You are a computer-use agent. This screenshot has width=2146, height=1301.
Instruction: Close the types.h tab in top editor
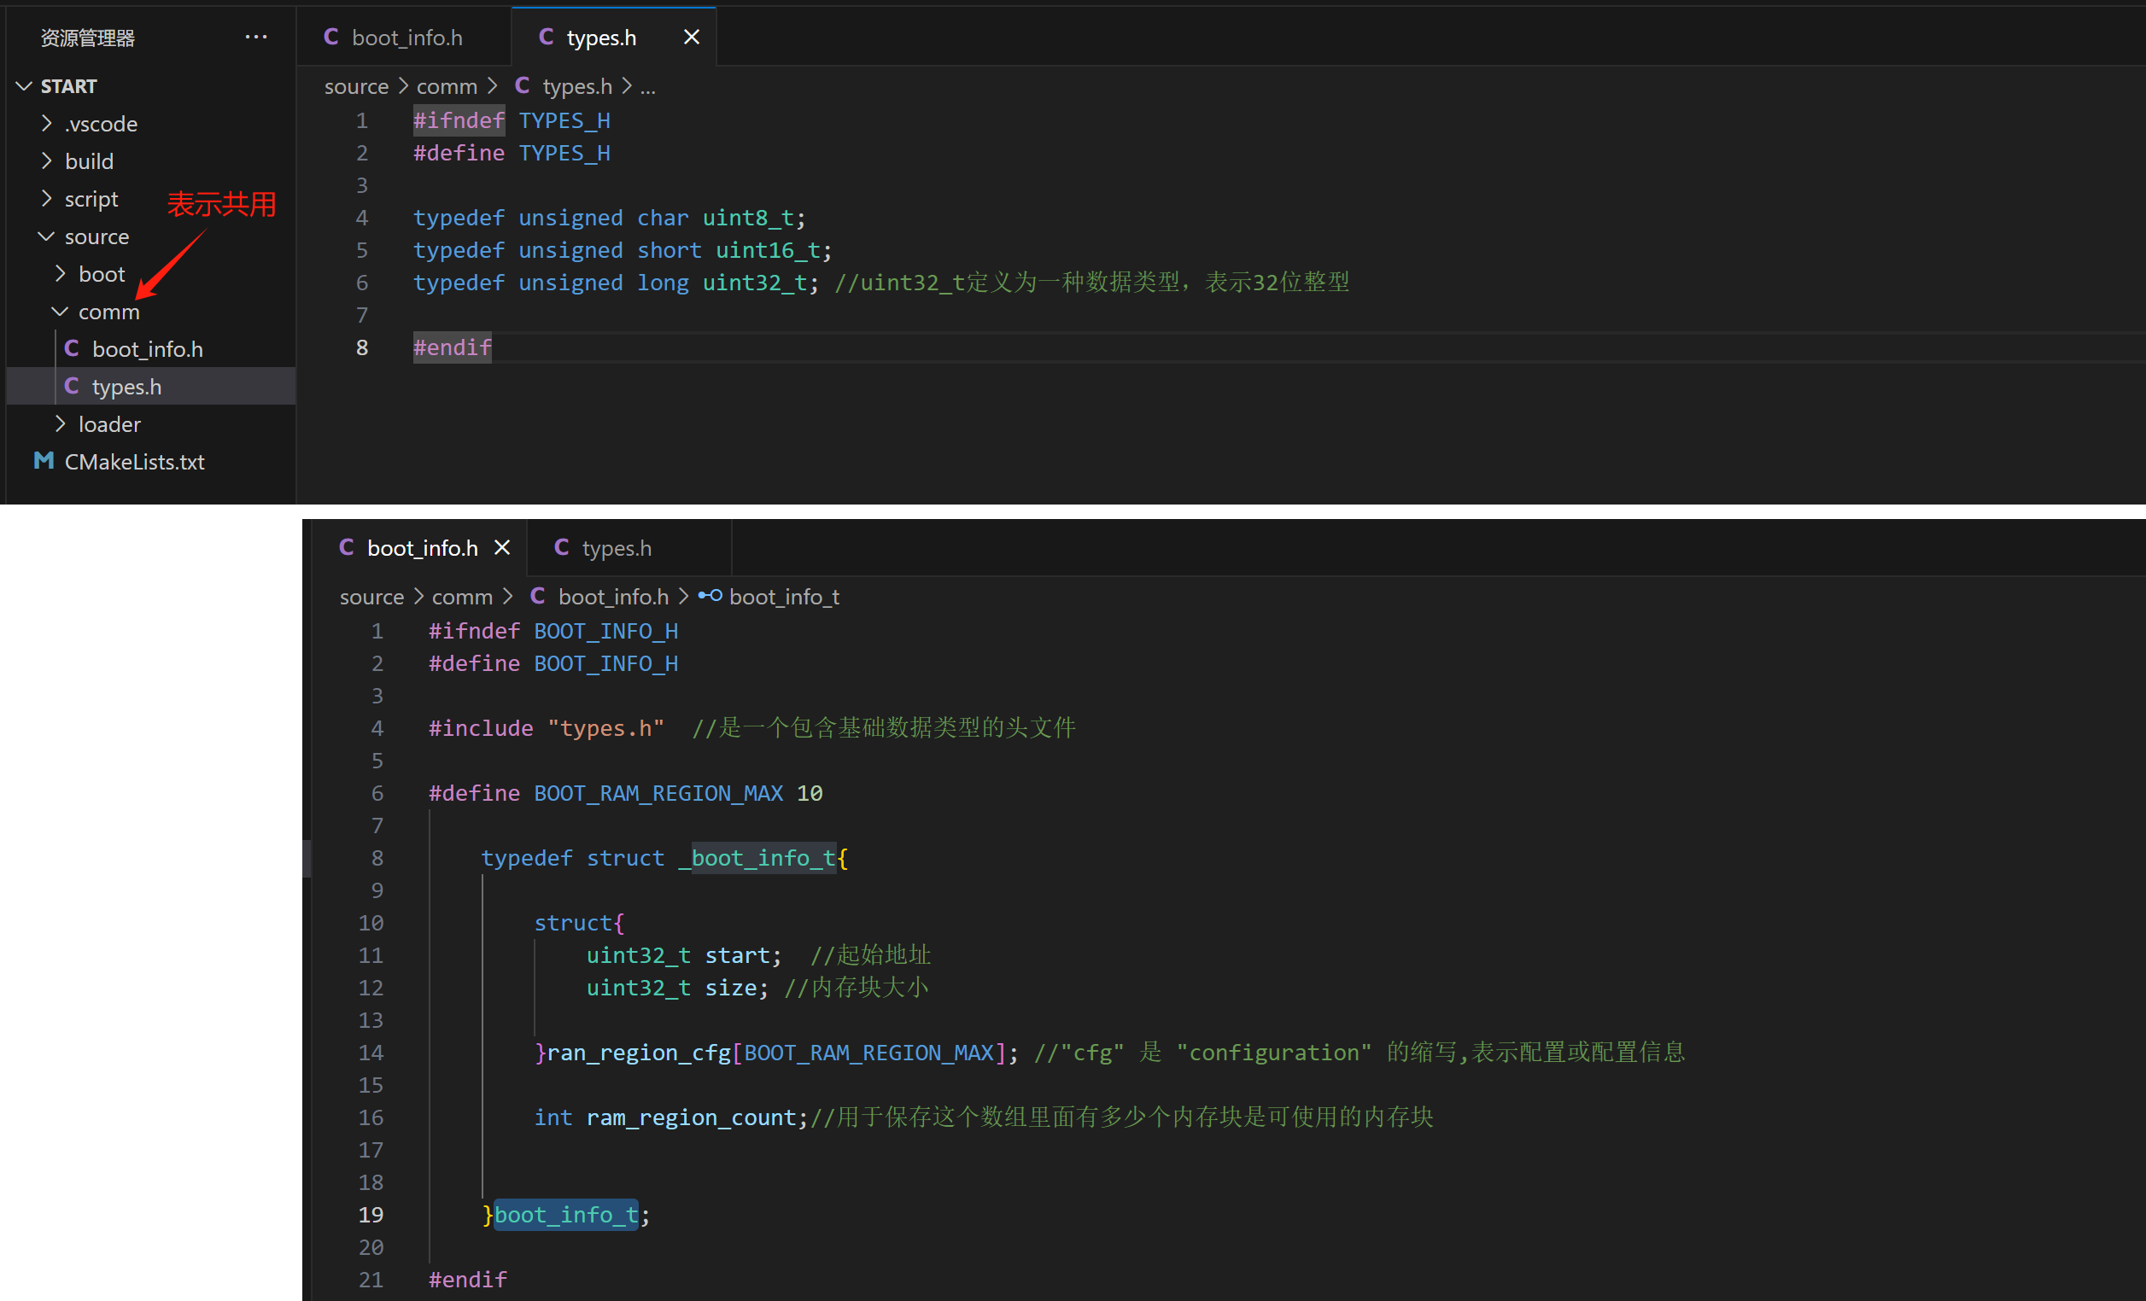pos(691,37)
